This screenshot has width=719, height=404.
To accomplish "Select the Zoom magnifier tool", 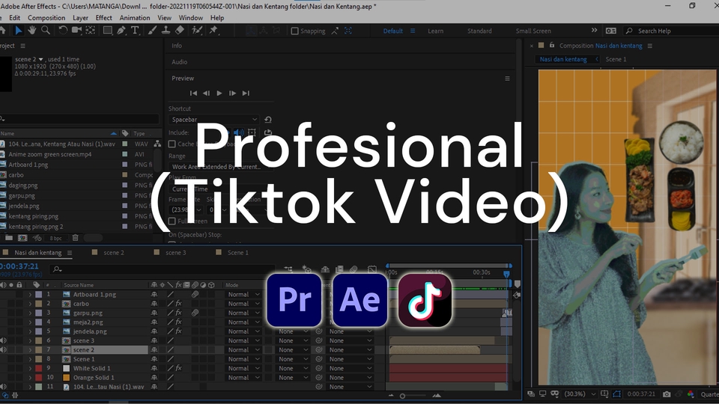I will click(46, 30).
